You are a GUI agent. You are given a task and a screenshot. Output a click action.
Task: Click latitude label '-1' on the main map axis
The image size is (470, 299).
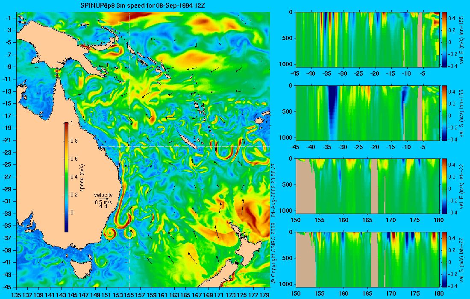pos(9,18)
